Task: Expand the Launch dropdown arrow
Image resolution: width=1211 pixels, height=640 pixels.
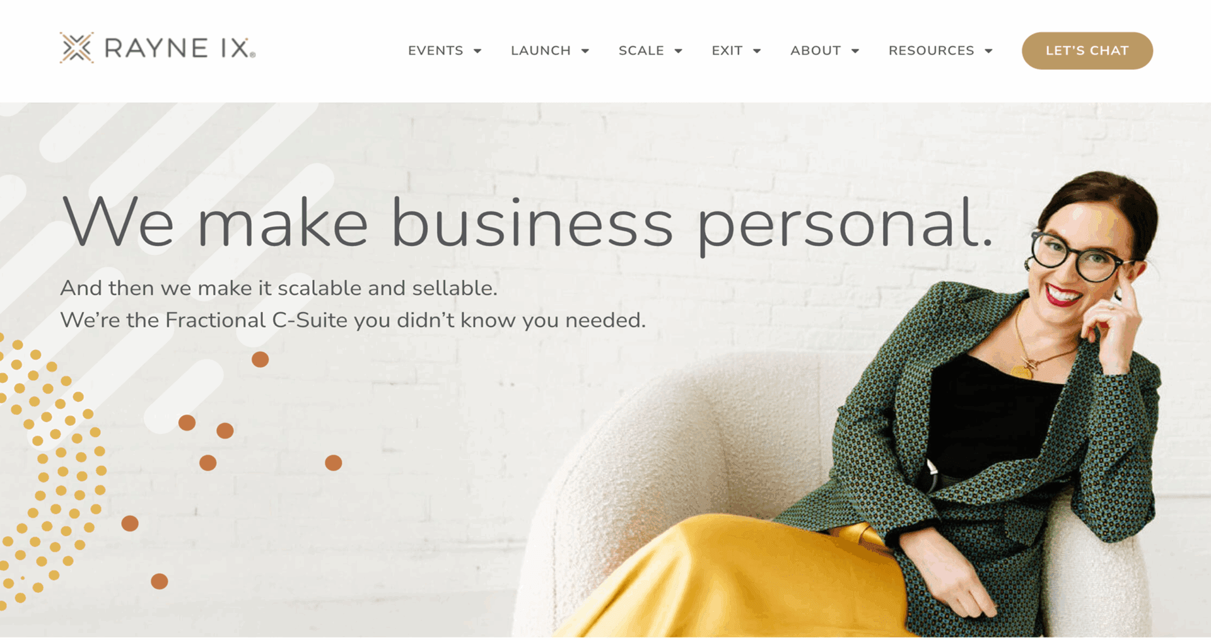Action: 585,51
